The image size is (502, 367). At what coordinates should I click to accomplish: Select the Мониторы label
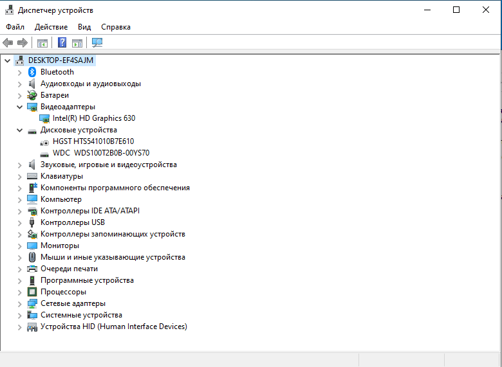60,246
